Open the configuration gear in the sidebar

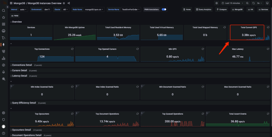(x=4, y=113)
